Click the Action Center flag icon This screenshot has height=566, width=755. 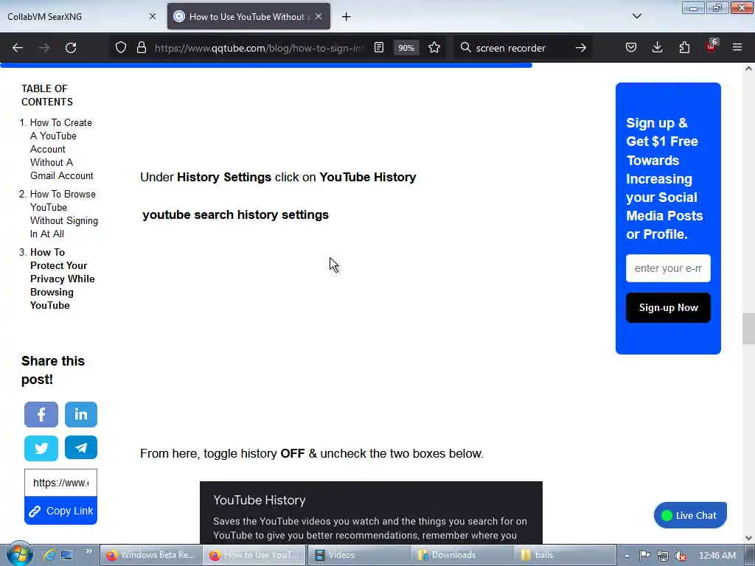click(644, 556)
